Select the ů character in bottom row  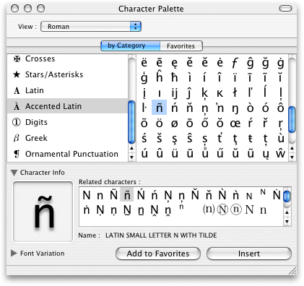[205, 153]
